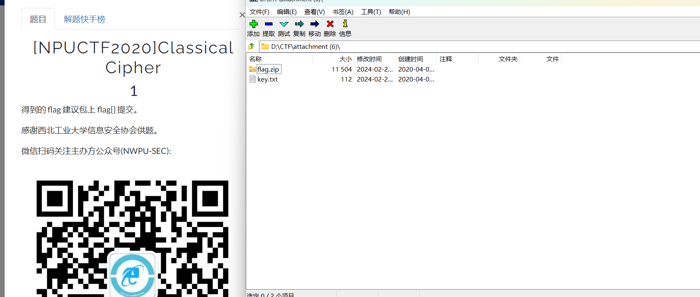Click the size value 112
700x297 pixels.
346,79
